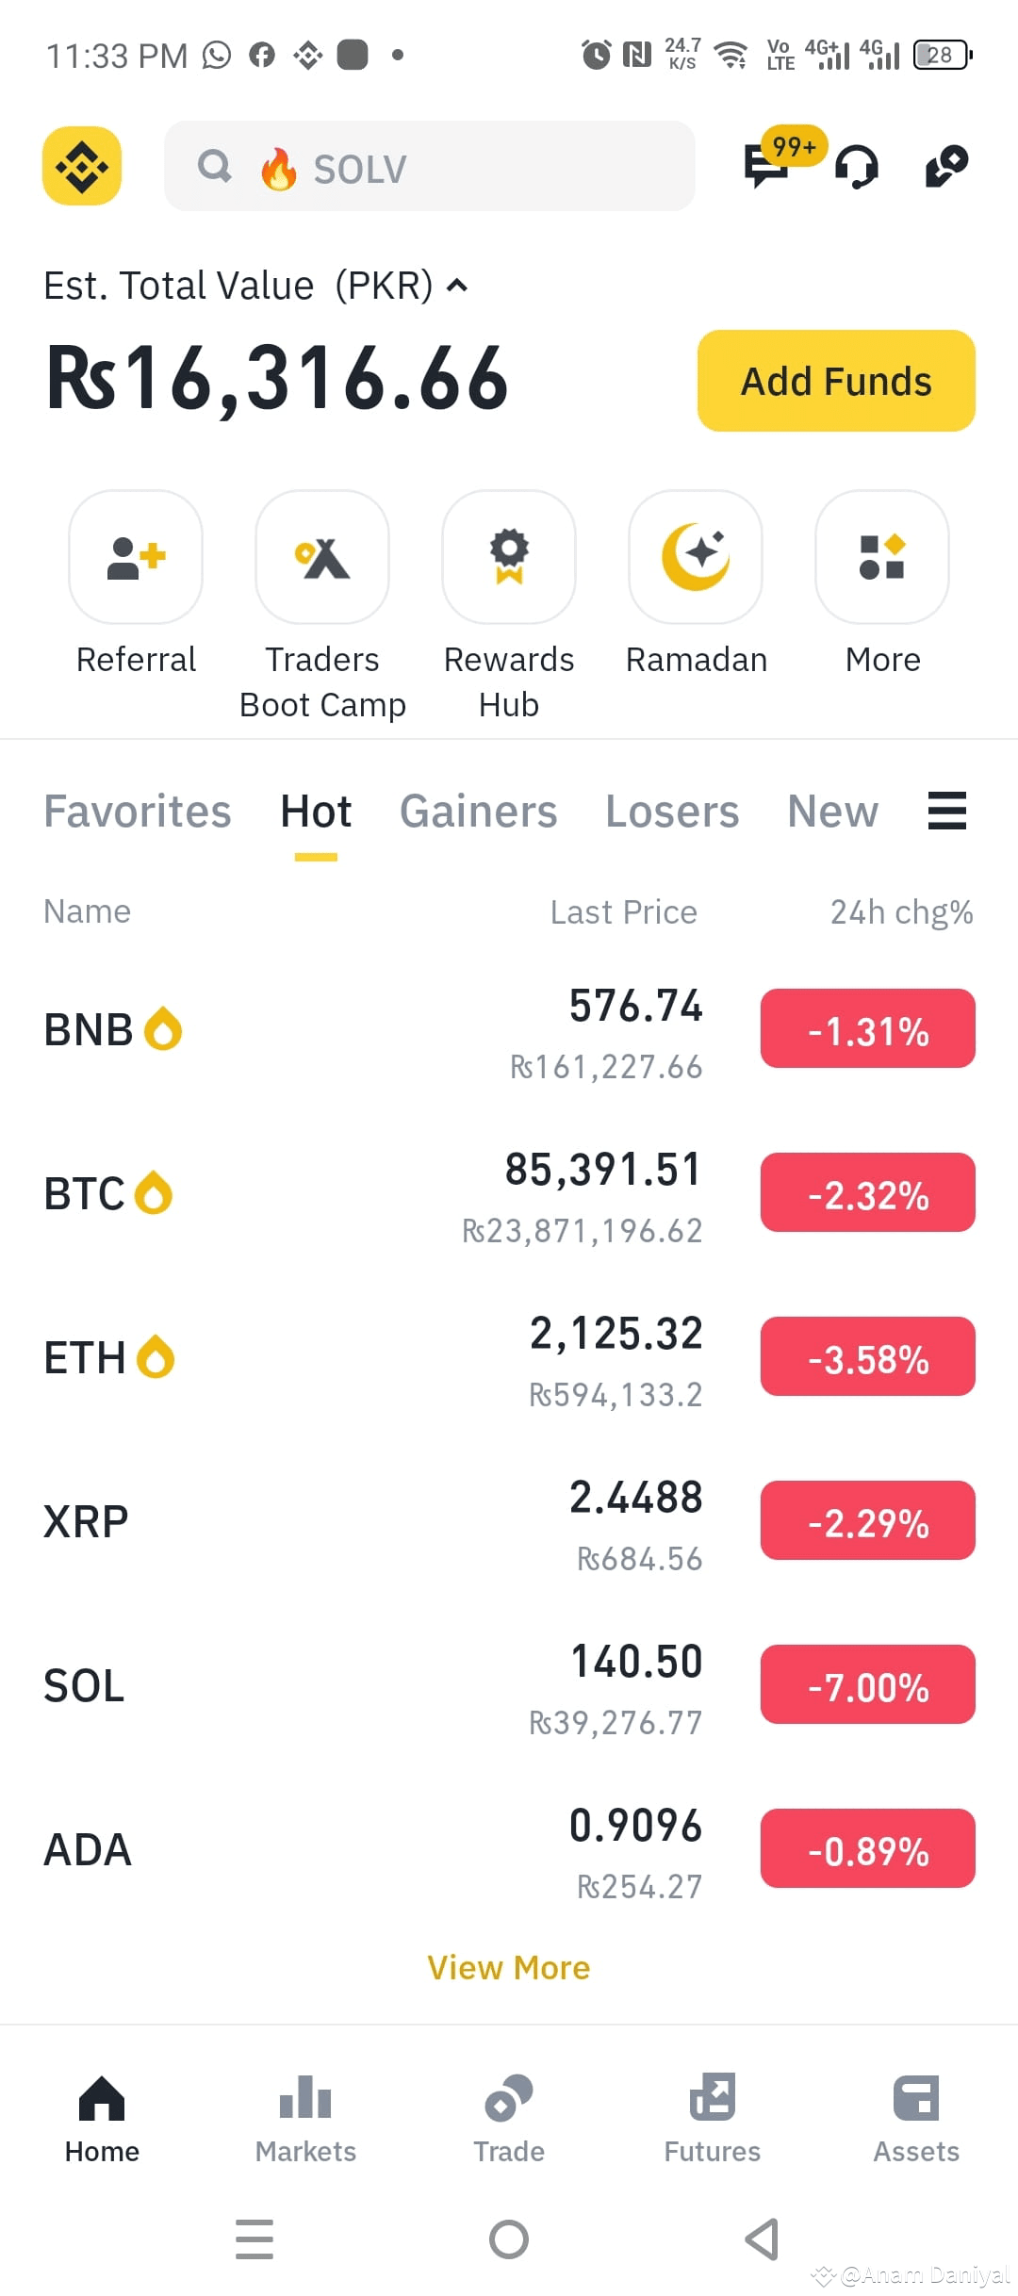Switch to the Losers tab
Viewport: 1018px width, 2296px height.
(x=672, y=812)
